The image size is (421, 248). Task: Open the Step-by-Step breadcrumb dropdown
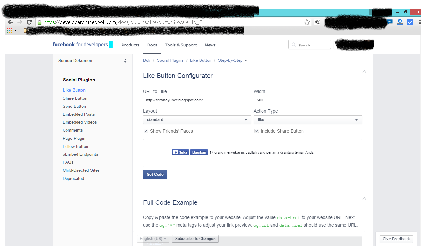click(232, 60)
